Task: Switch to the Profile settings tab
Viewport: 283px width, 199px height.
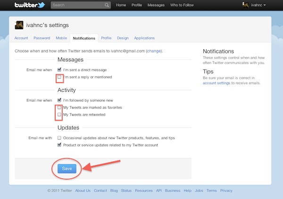Action: point(106,38)
